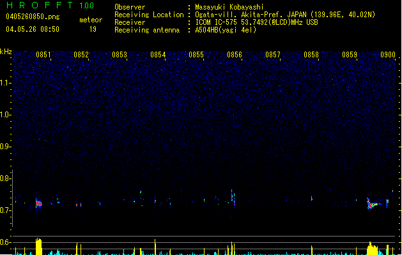The width and height of the screenshot is (402, 255).
Task: Click the Receiving antenna label
Action: (147, 30)
